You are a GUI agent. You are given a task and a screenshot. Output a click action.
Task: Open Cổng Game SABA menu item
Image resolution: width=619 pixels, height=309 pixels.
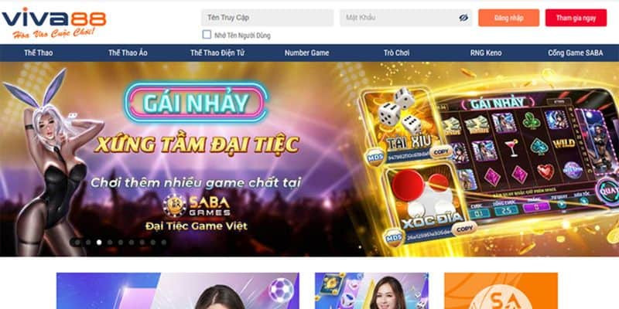tap(575, 53)
